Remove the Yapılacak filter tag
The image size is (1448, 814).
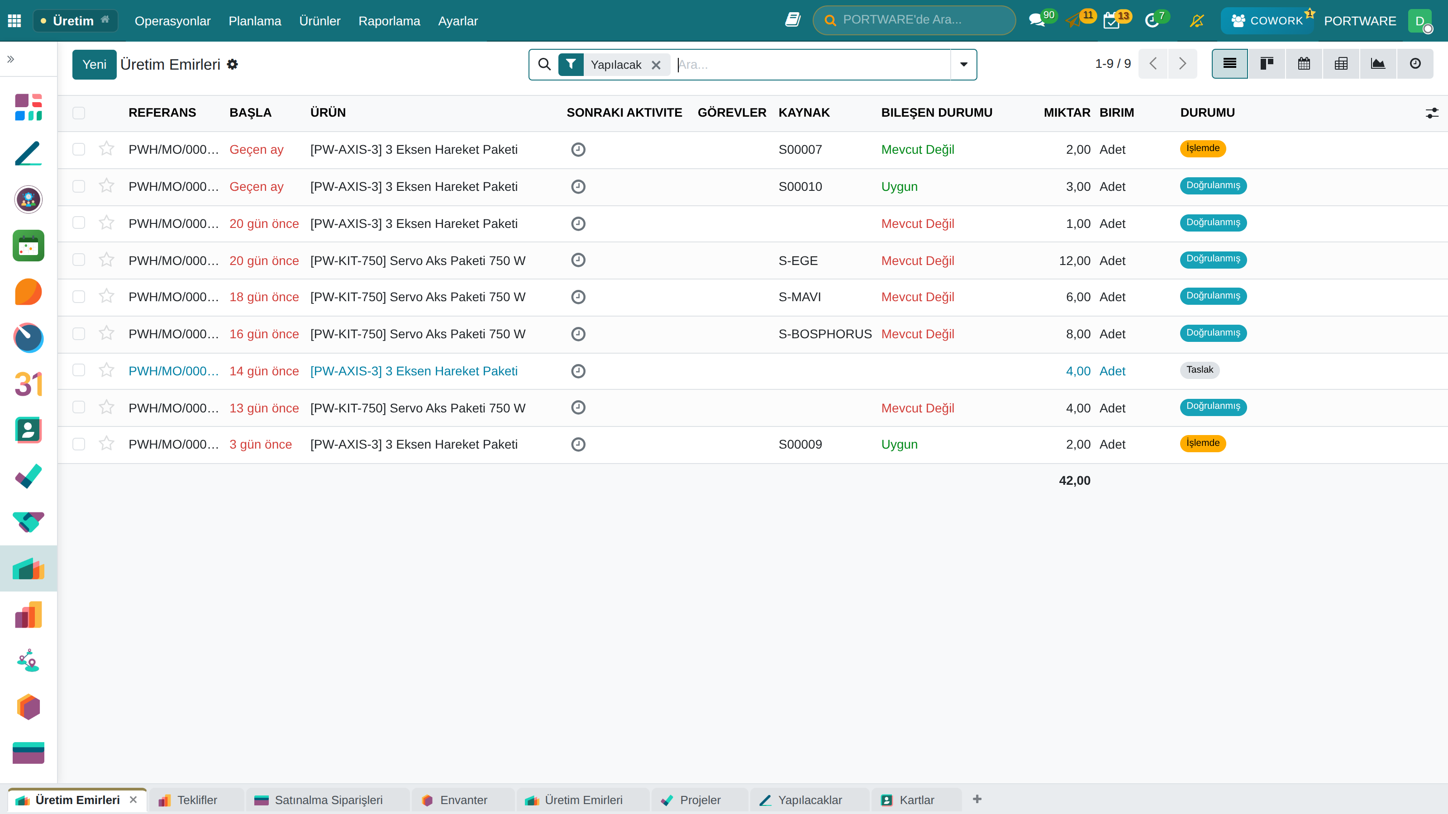coord(656,65)
